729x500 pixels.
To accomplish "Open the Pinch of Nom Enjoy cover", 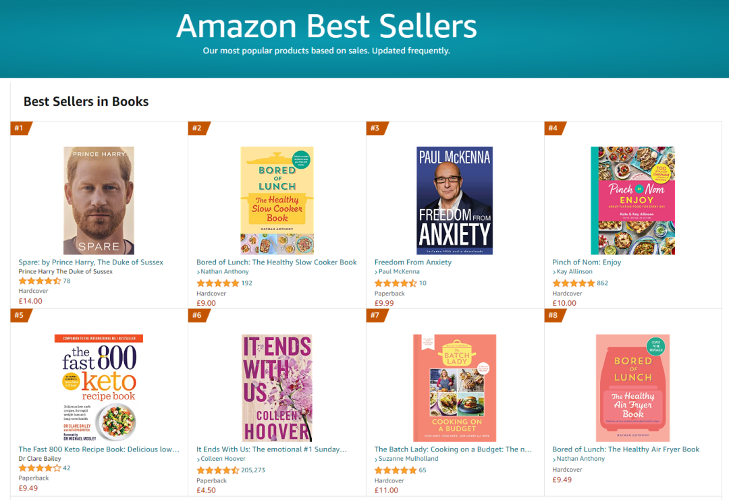I will point(632,200).
